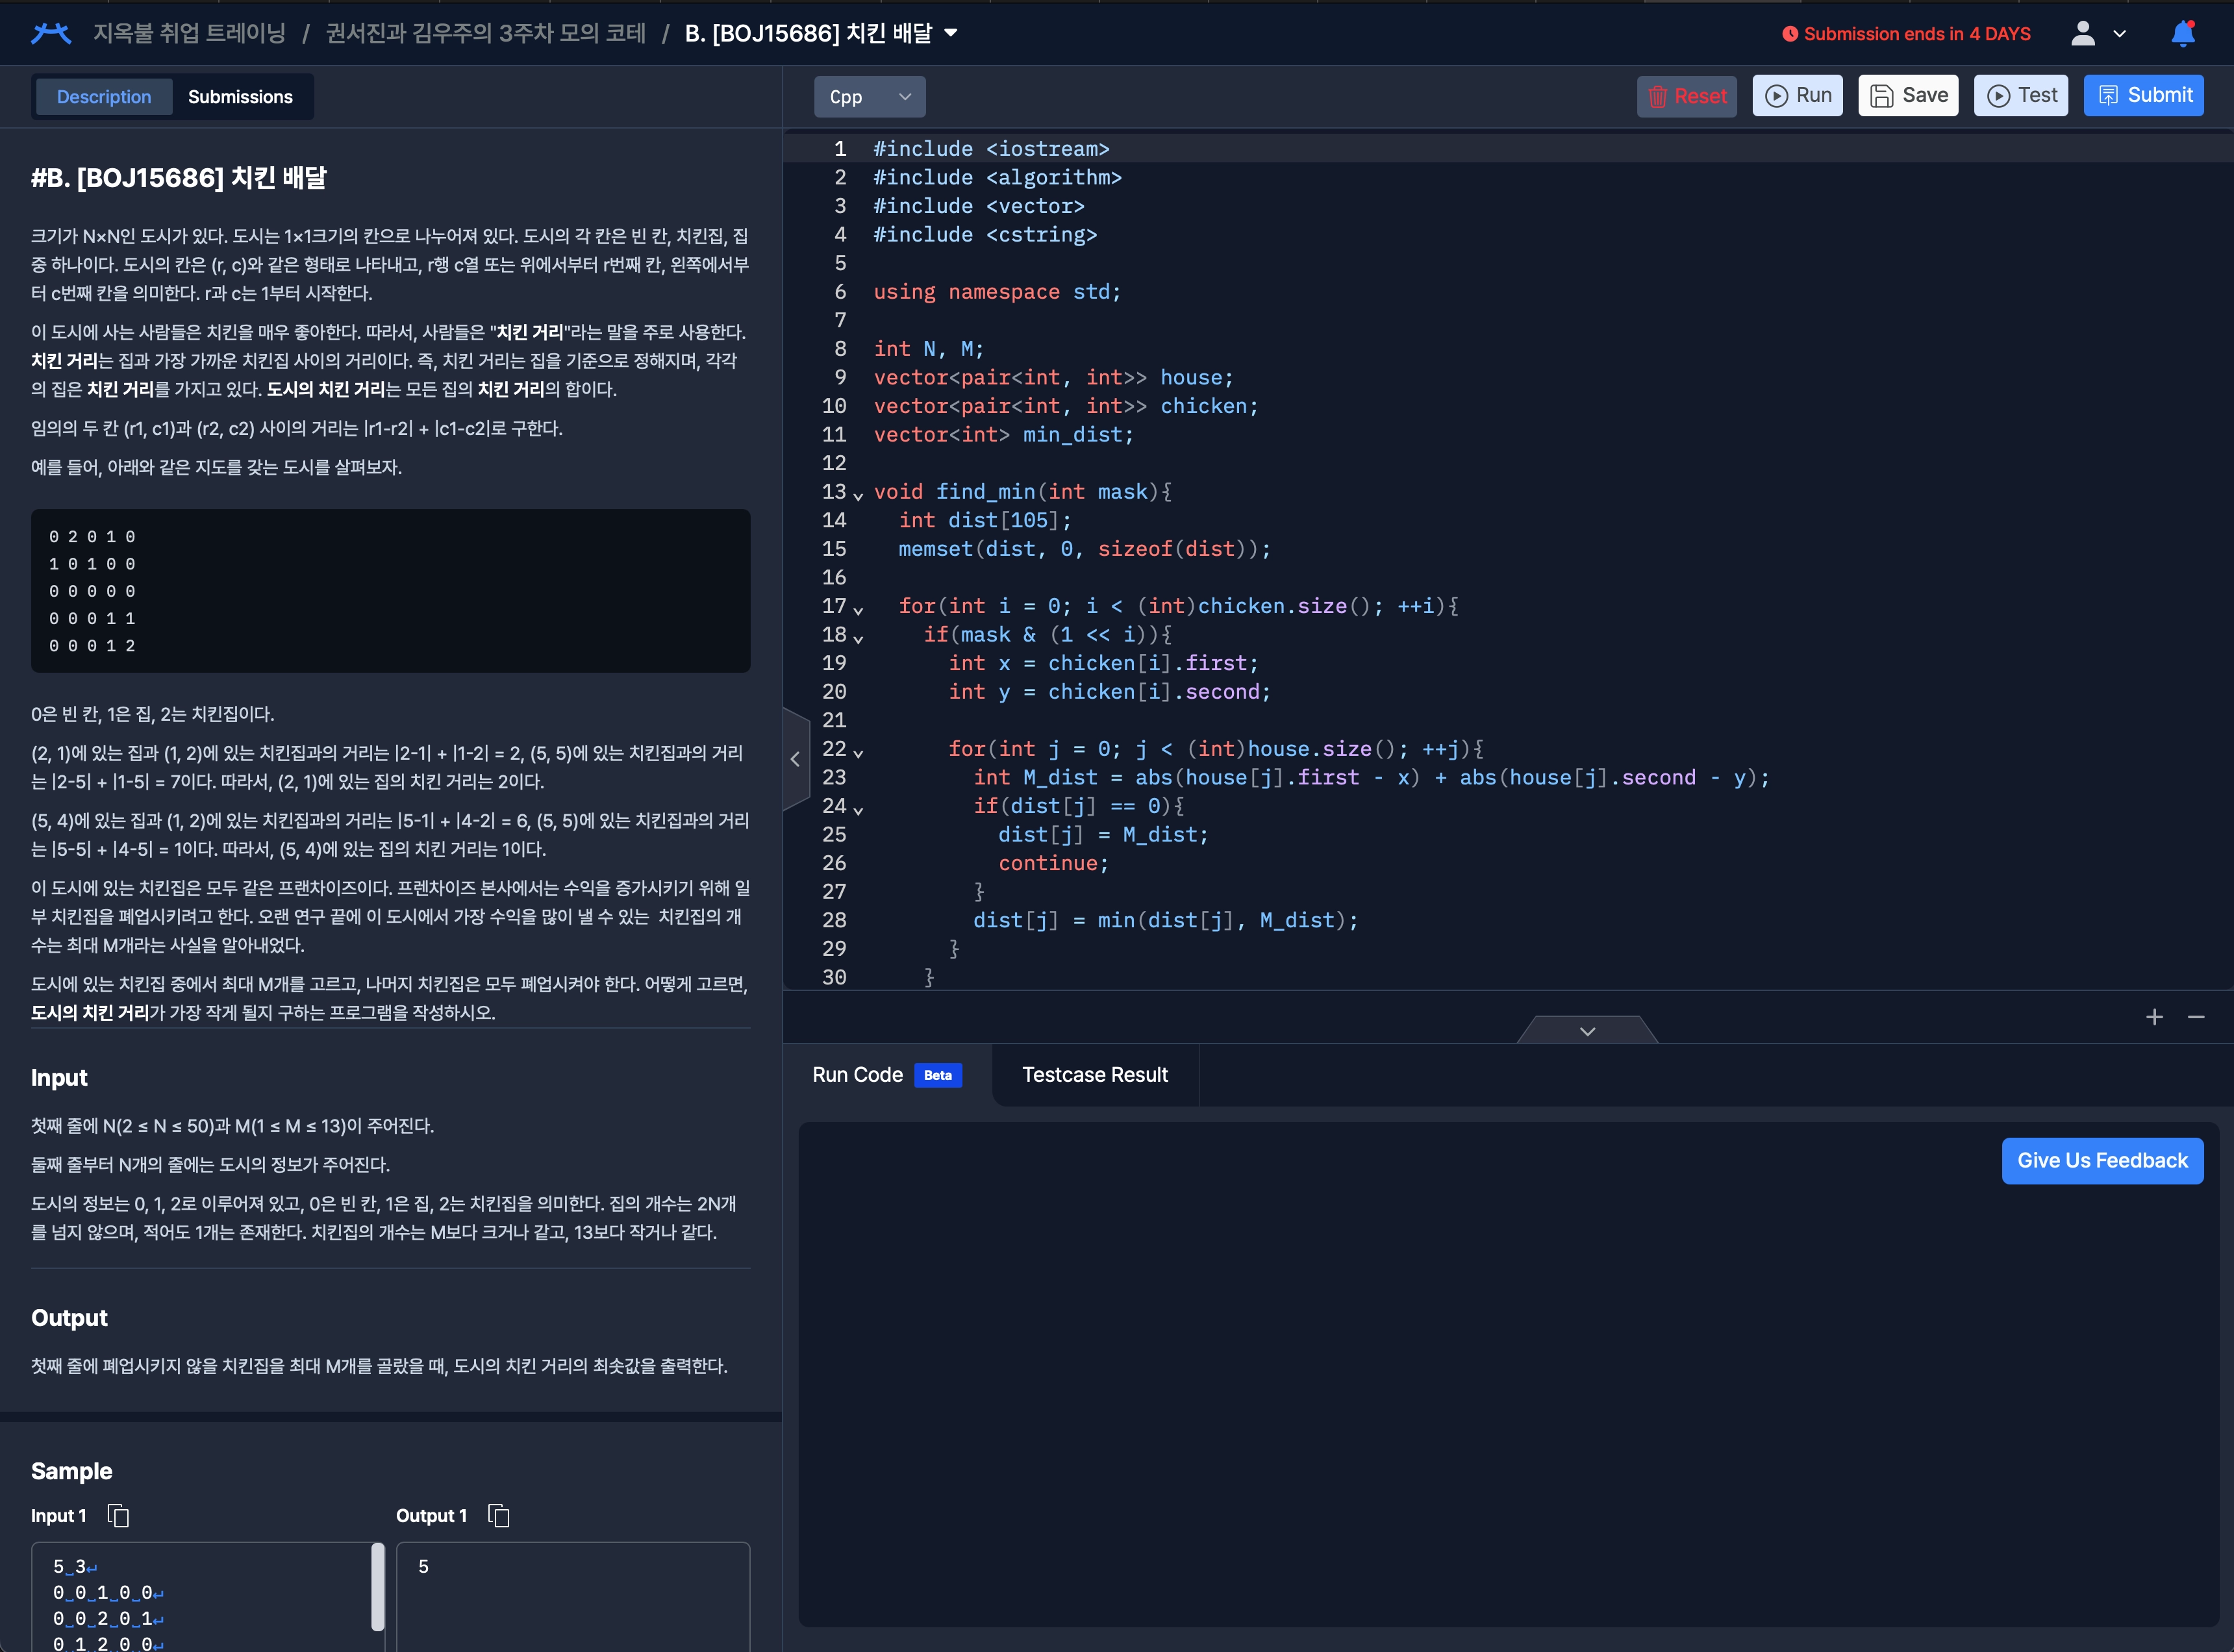Image resolution: width=2234 pixels, height=1652 pixels.
Task: Reset the code editor
Action: (x=1687, y=96)
